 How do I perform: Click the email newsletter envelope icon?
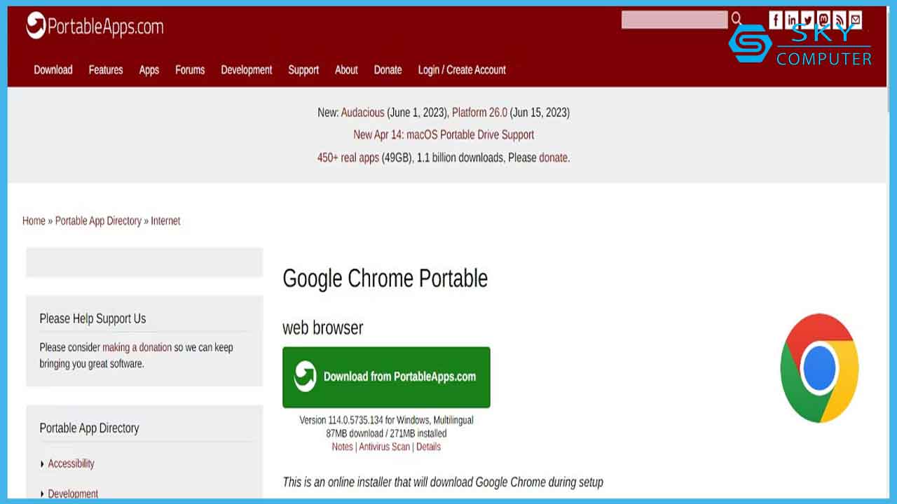[x=856, y=20]
